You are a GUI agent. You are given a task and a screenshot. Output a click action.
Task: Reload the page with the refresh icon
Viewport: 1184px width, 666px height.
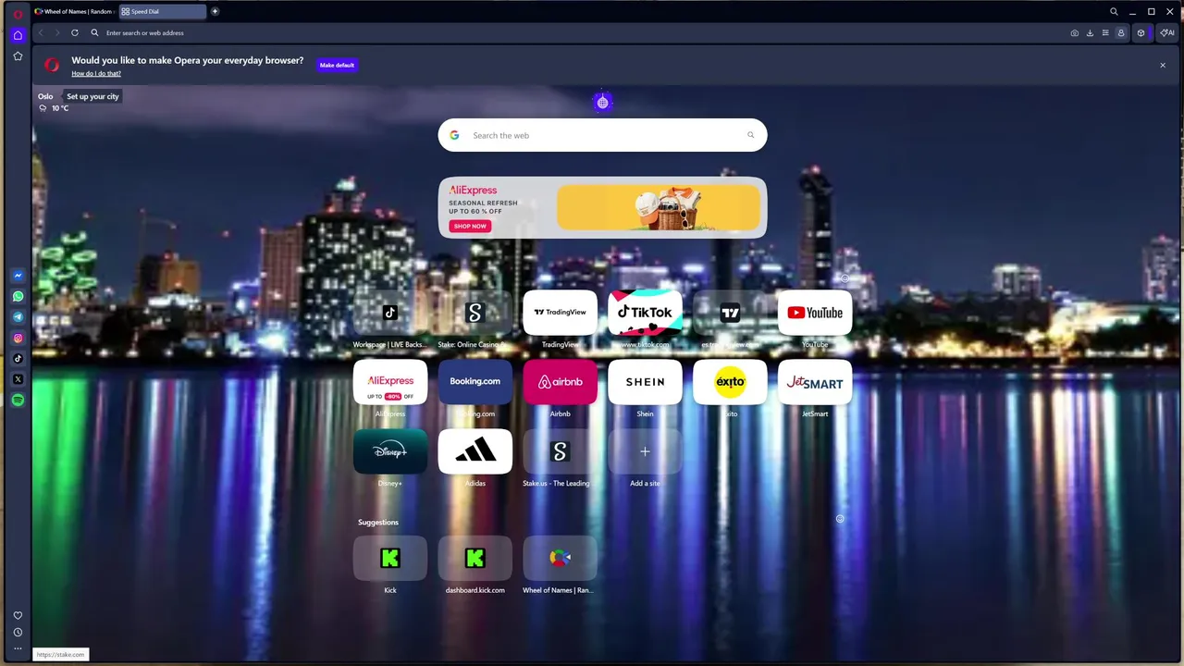pos(75,32)
